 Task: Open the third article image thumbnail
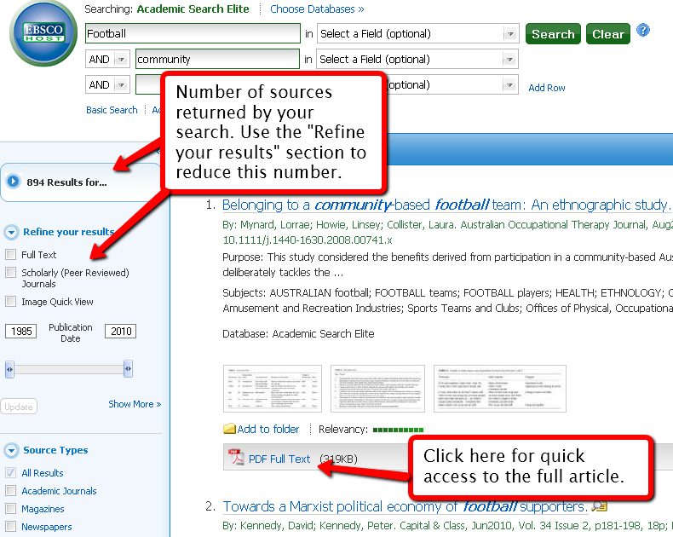500,389
